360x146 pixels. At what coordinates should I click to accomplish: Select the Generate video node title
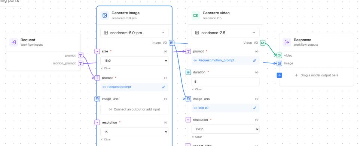point(216,13)
